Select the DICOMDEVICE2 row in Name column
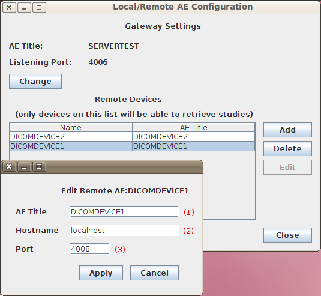Viewport: 321px width, 296px height. coord(71,137)
